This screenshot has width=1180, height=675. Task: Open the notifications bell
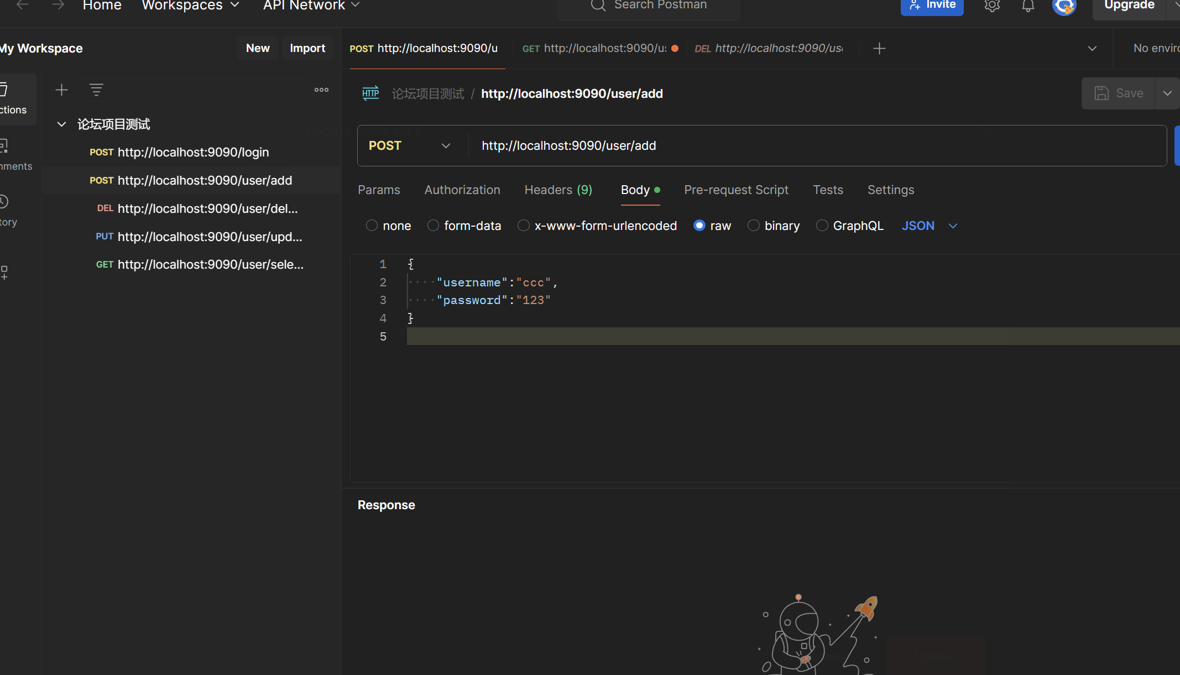[x=1028, y=6]
